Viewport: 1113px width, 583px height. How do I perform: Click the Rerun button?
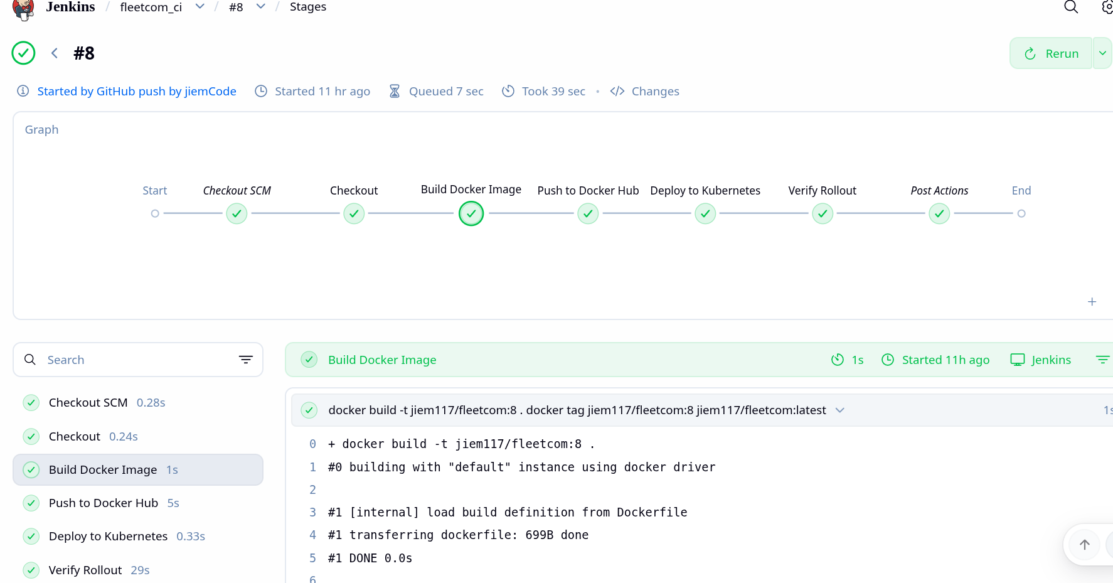tap(1052, 53)
